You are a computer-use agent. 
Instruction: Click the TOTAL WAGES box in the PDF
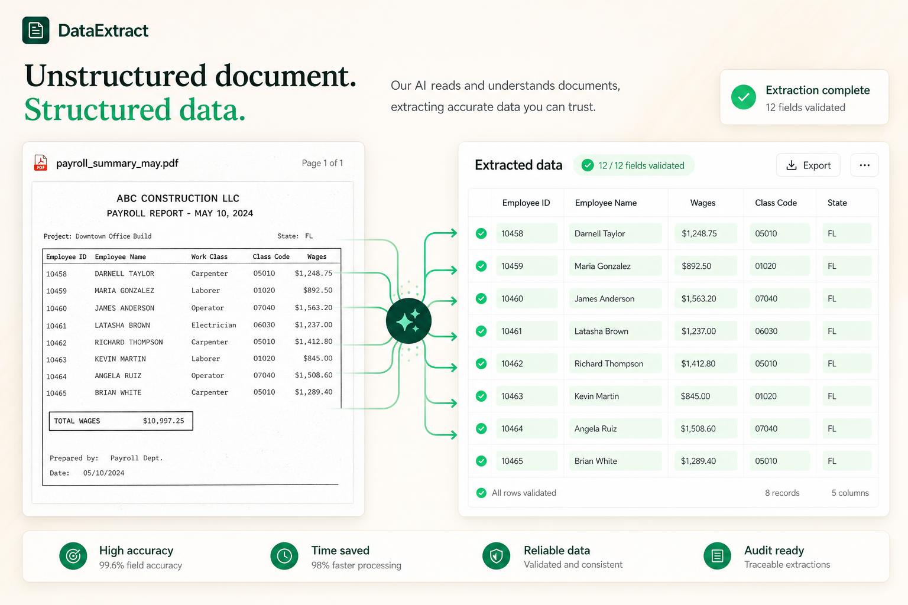[121, 421]
